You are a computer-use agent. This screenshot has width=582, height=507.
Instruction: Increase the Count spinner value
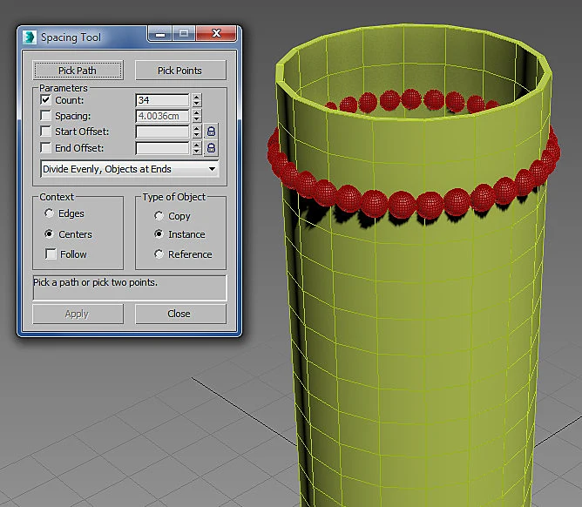(x=197, y=97)
